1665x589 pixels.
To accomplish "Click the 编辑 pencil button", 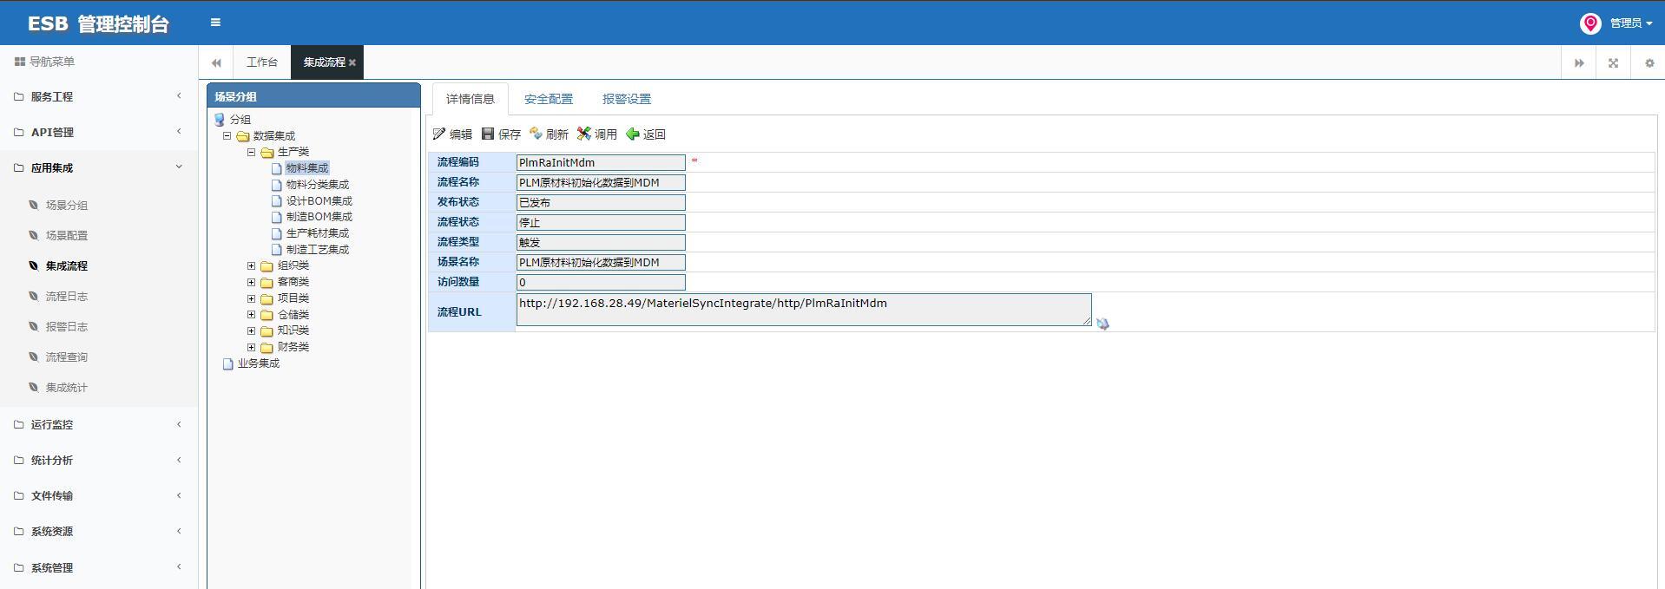I will point(452,134).
